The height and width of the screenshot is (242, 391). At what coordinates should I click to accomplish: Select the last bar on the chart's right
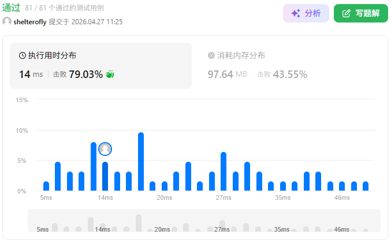pyautogui.click(x=366, y=186)
